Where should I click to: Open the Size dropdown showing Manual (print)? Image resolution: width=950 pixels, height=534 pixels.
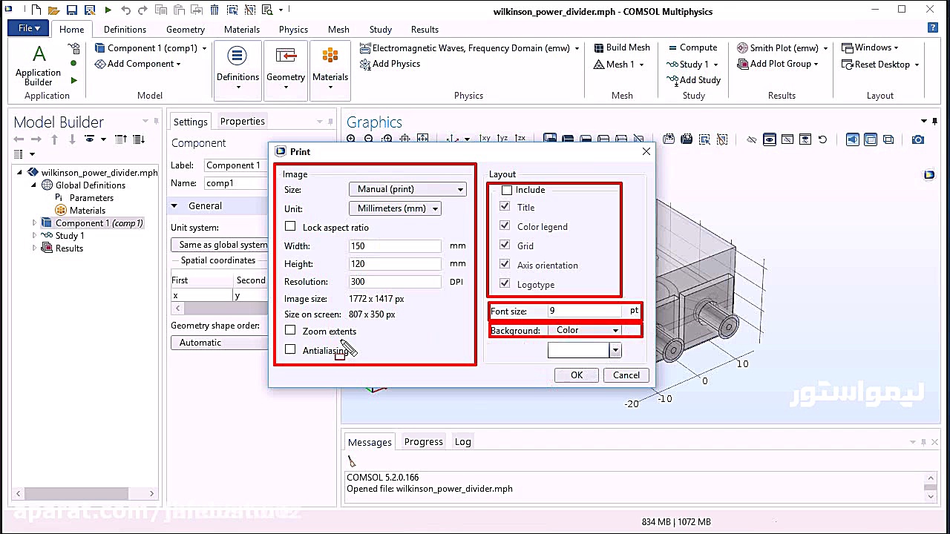[407, 190]
